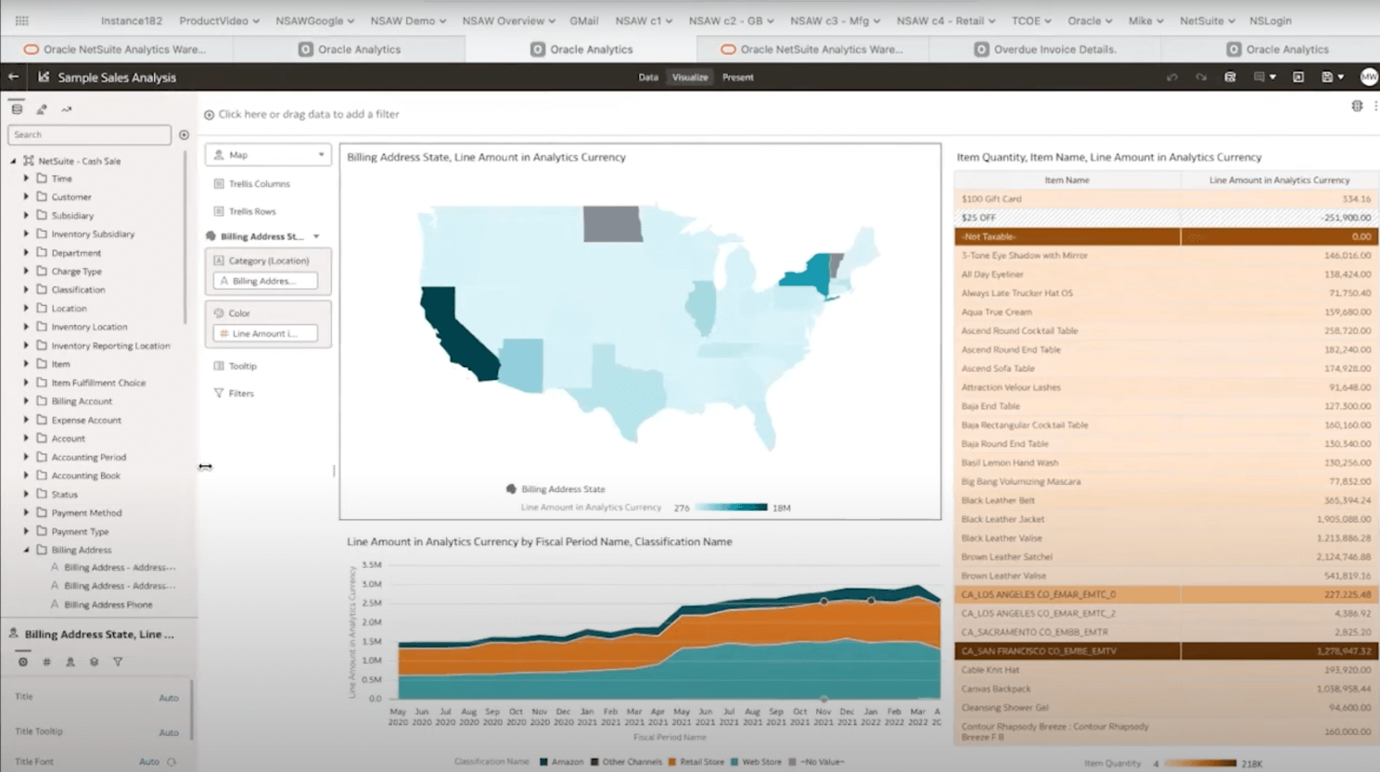
Task: Switch to the Data tab
Action: pyautogui.click(x=648, y=77)
